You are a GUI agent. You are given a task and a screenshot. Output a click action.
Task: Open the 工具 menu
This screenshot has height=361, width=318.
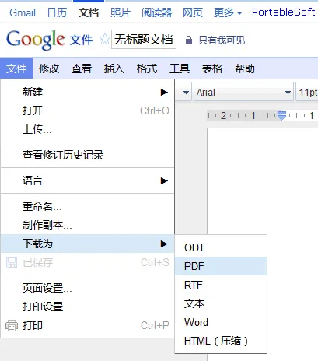[x=180, y=68]
